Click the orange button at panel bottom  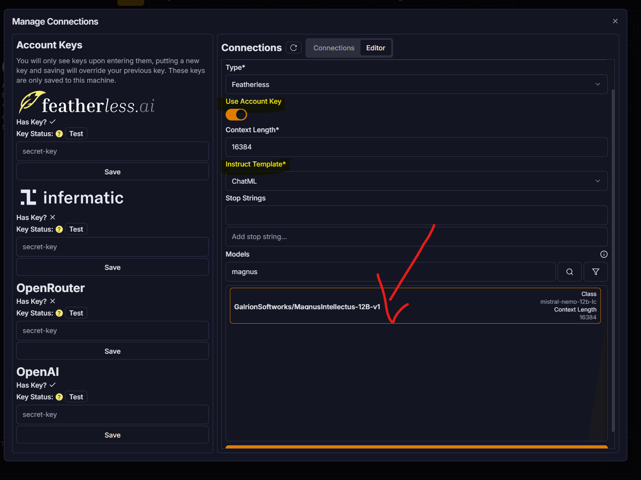[x=417, y=447]
